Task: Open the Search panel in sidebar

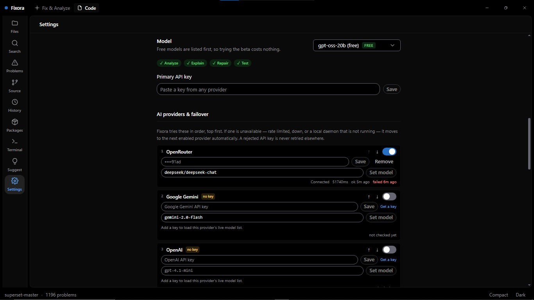Action: (14, 46)
